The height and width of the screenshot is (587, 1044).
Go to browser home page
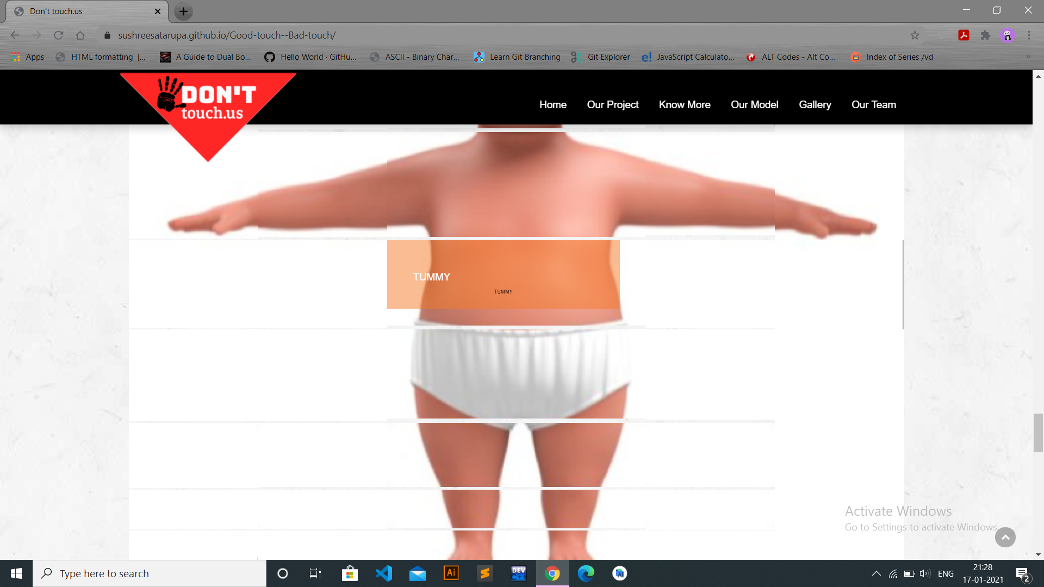(80, 35)
